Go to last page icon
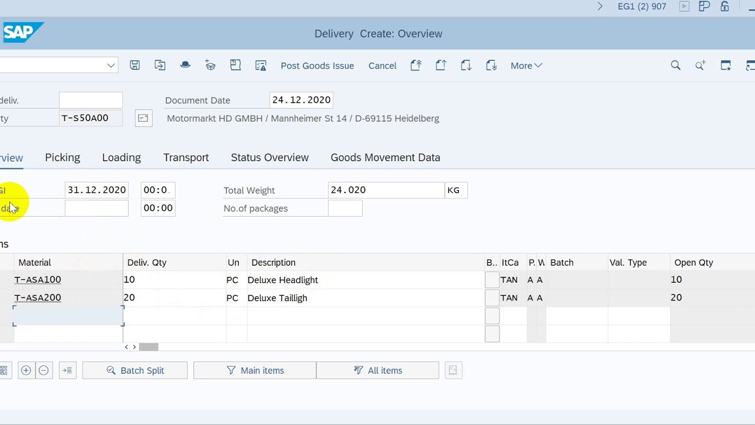The image size is (755, 425). pos(491,66)
